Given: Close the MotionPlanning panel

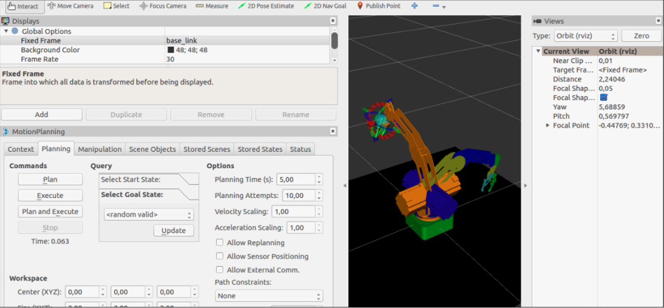Looking at the screenshot, I should [333, 131].
